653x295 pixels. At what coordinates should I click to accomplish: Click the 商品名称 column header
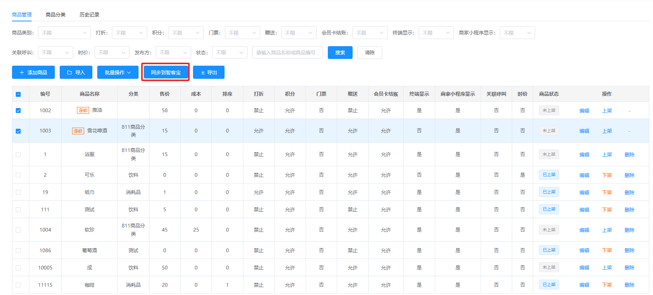pos(89,94)
